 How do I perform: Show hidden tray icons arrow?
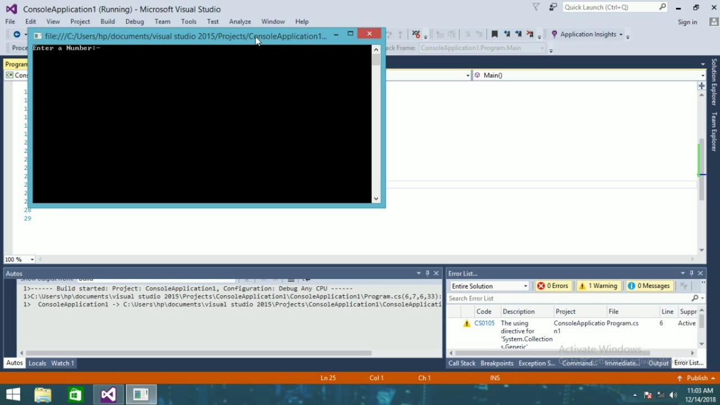635,395
